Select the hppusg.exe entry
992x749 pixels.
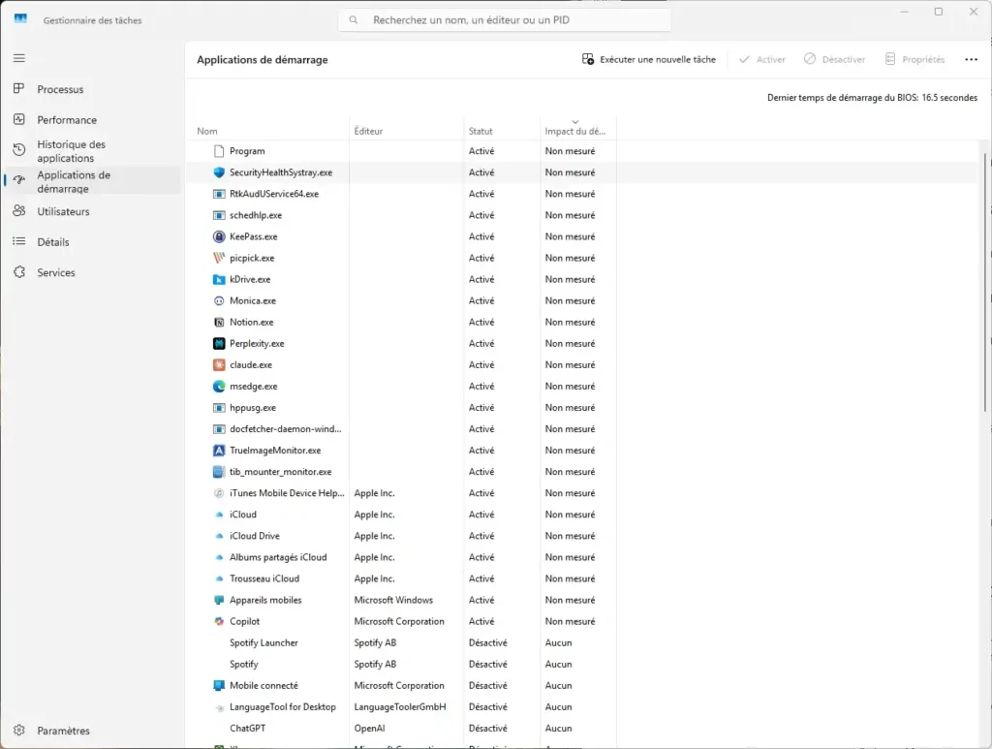point(582,407)
